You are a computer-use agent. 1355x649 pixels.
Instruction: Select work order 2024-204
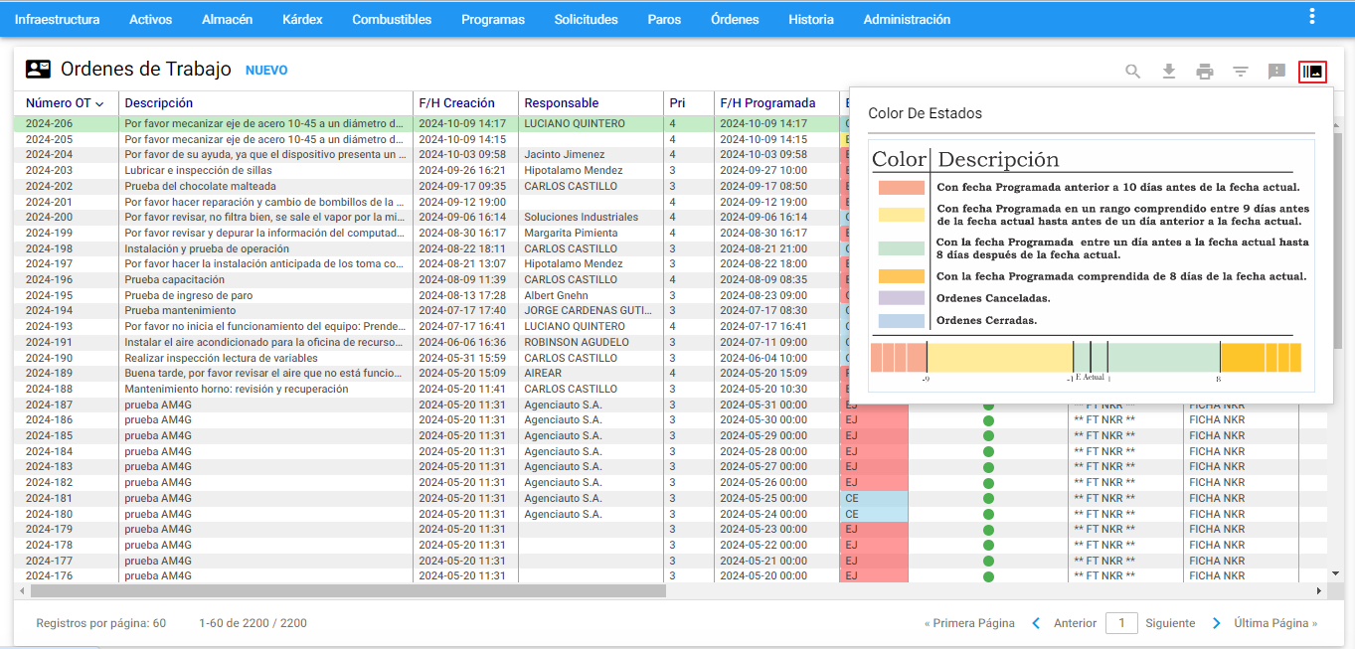[x=49, y=155]
